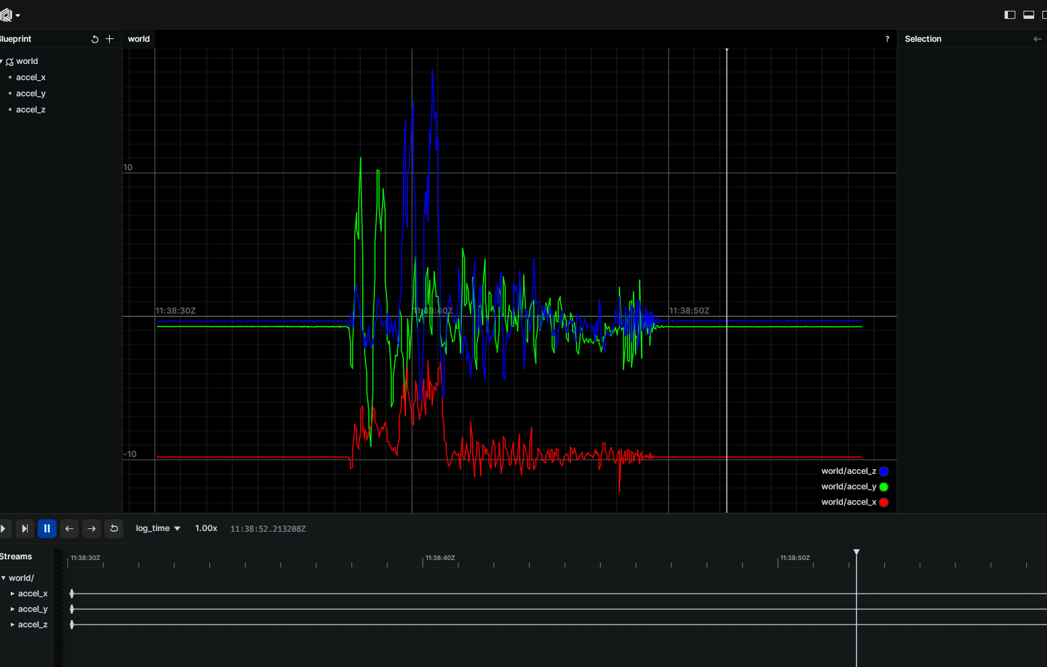The image size is (1047, 667).
Task: Click the -10 label on plot y-axis
Action: click(130, 454)
